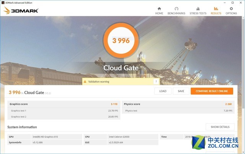Click the SAVE button
The height and width of the screenshot is (154, 245).
(x=181, y=91)
